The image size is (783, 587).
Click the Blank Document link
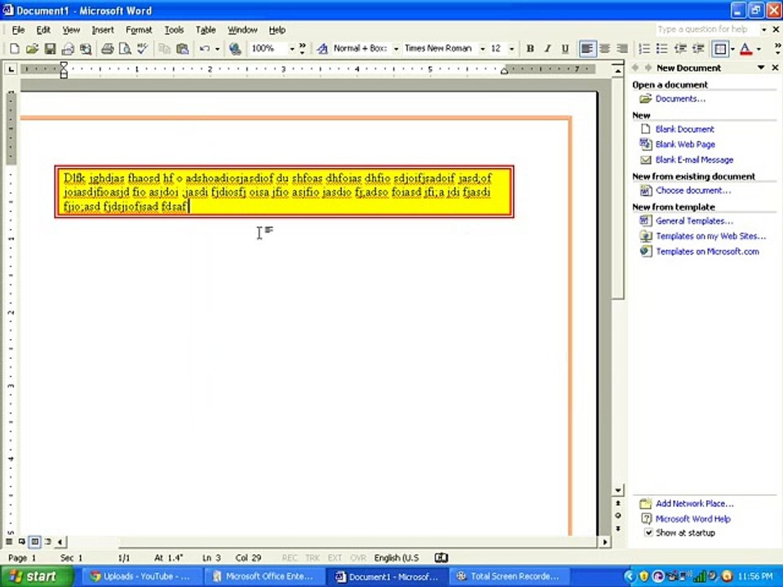coord(684,130)
